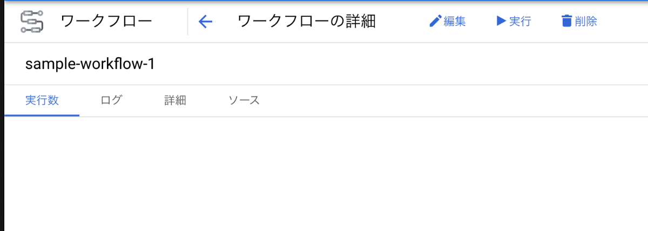
Task: Run the workflow via the 実行 label
Action: coord(520,22)
